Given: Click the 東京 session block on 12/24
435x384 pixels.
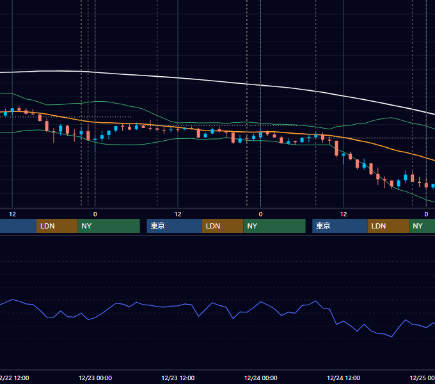Looking at the screenshot, I should (340, 226).
